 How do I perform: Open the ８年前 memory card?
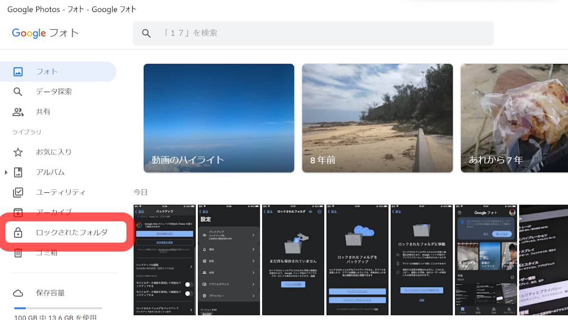[377, 118]
